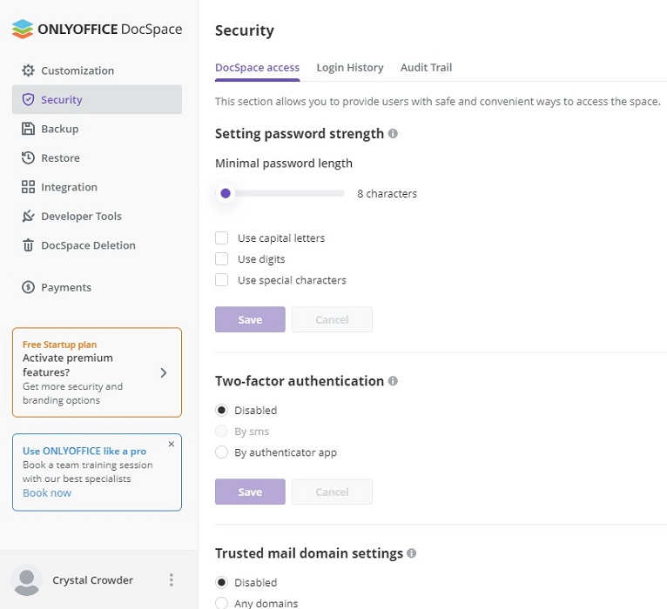The image size is (667, 609).
Task: Open the Backup section
Action: (97, 129)
